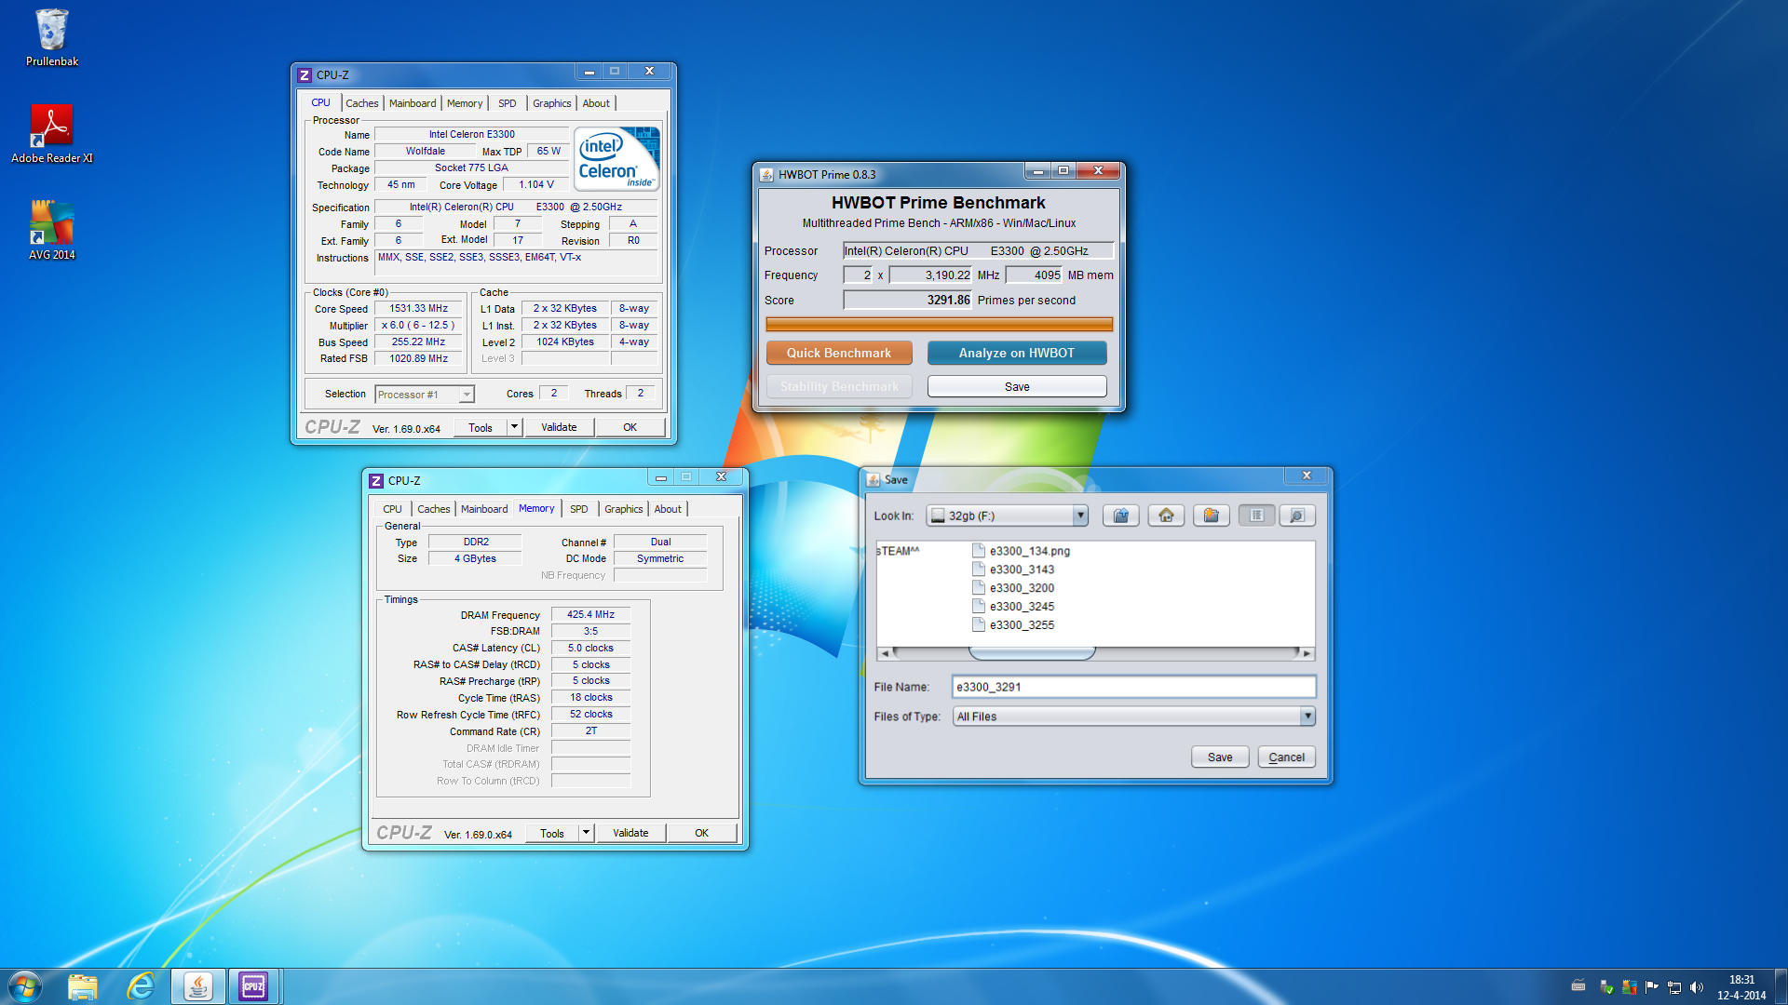The image size is (1788, 1005).
Task: Select file e3300_3245 in the list
Action: (1013, 607)
